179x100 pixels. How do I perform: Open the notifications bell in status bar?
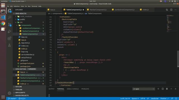click(x=176, y=99)
